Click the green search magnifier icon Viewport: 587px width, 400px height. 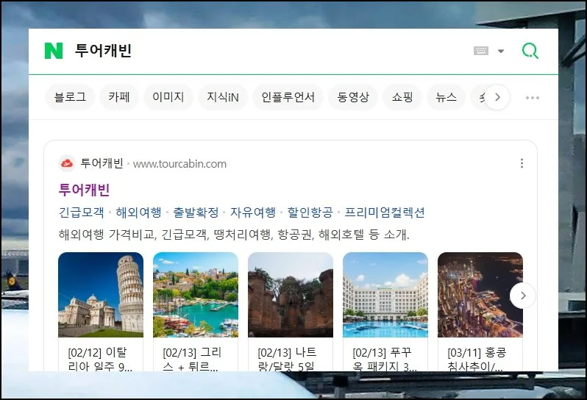point(530,51)
